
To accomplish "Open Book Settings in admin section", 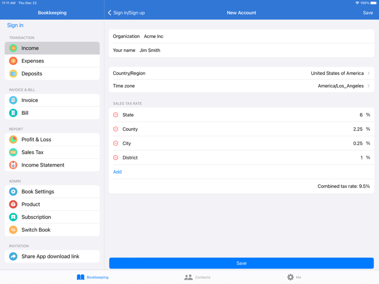I will click(52, 191).
